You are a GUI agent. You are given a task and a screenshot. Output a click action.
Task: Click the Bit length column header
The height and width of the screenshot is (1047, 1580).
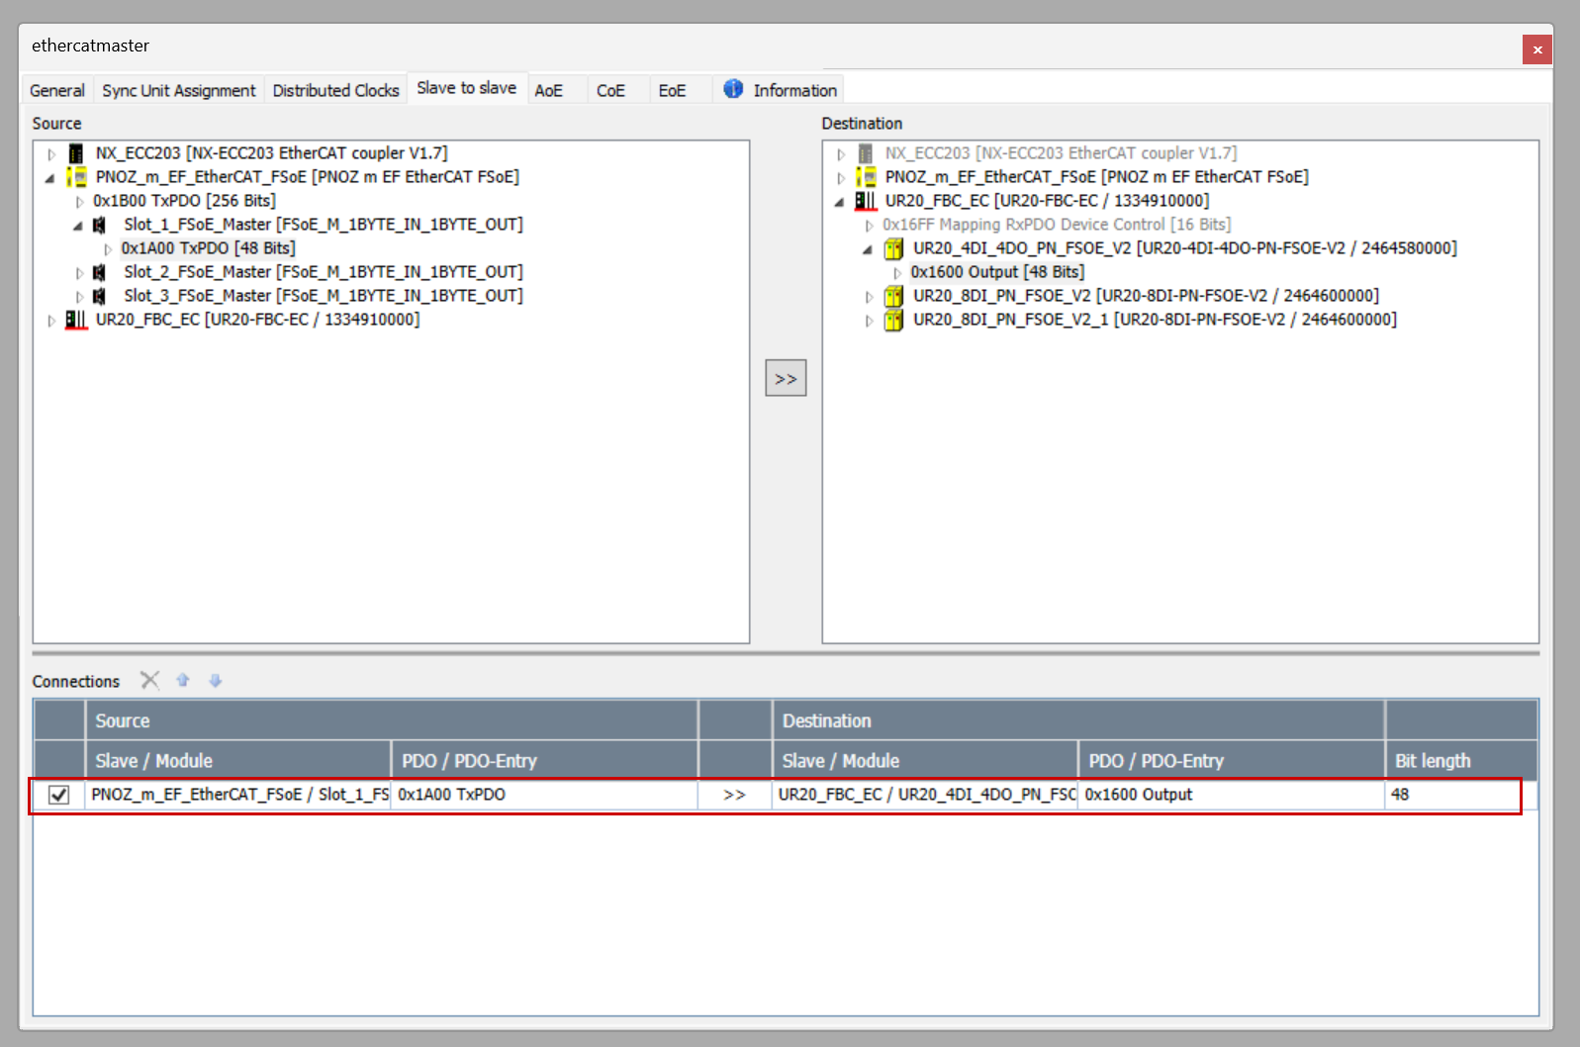(x=1461, y=761)
